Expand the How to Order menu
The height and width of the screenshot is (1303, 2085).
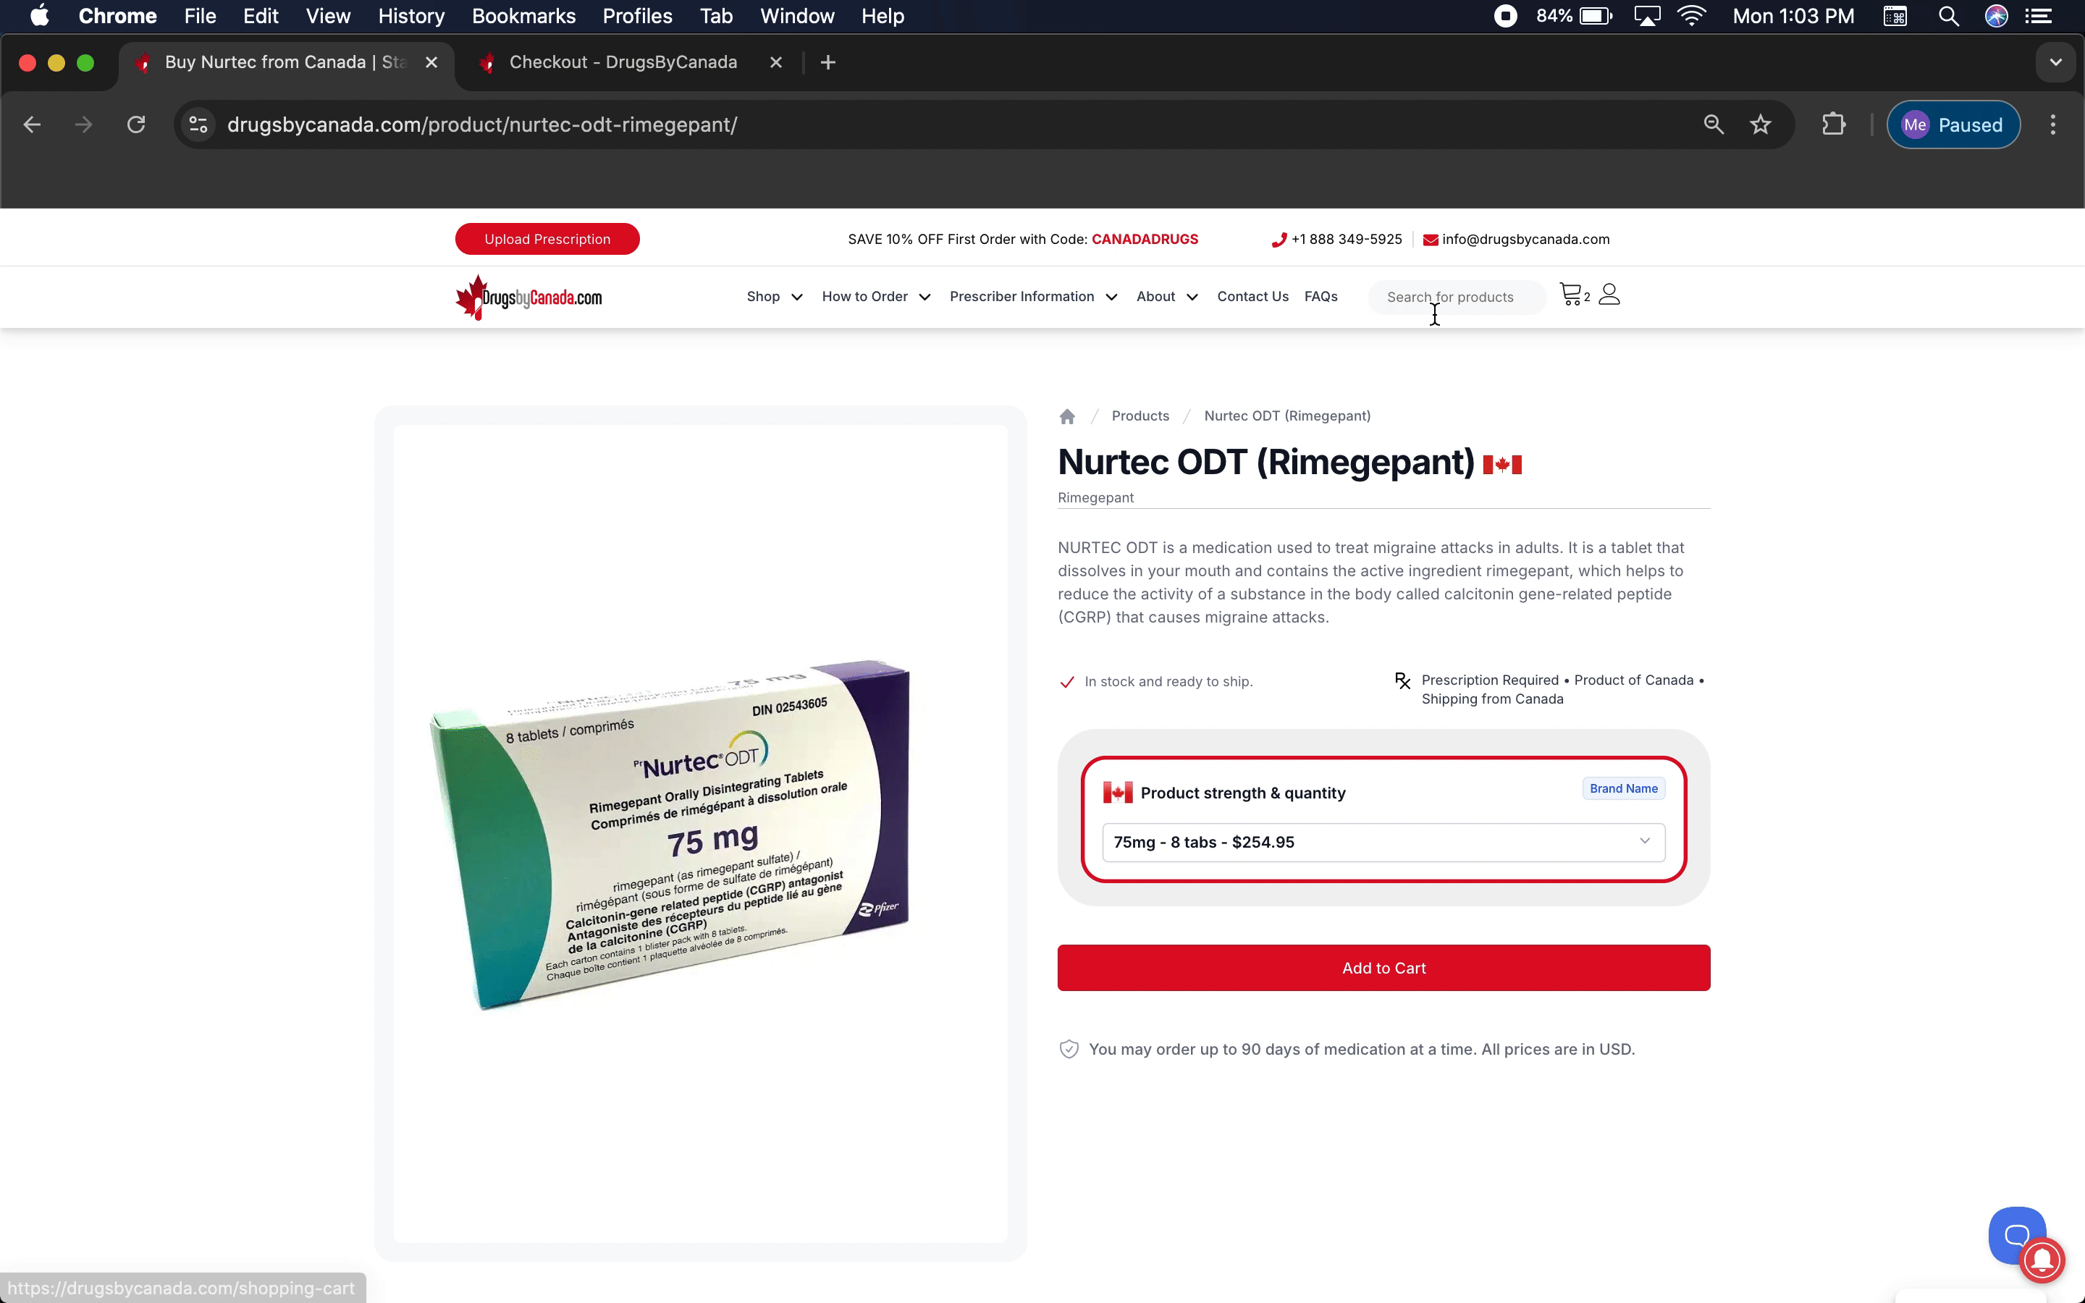coord(875,297)
